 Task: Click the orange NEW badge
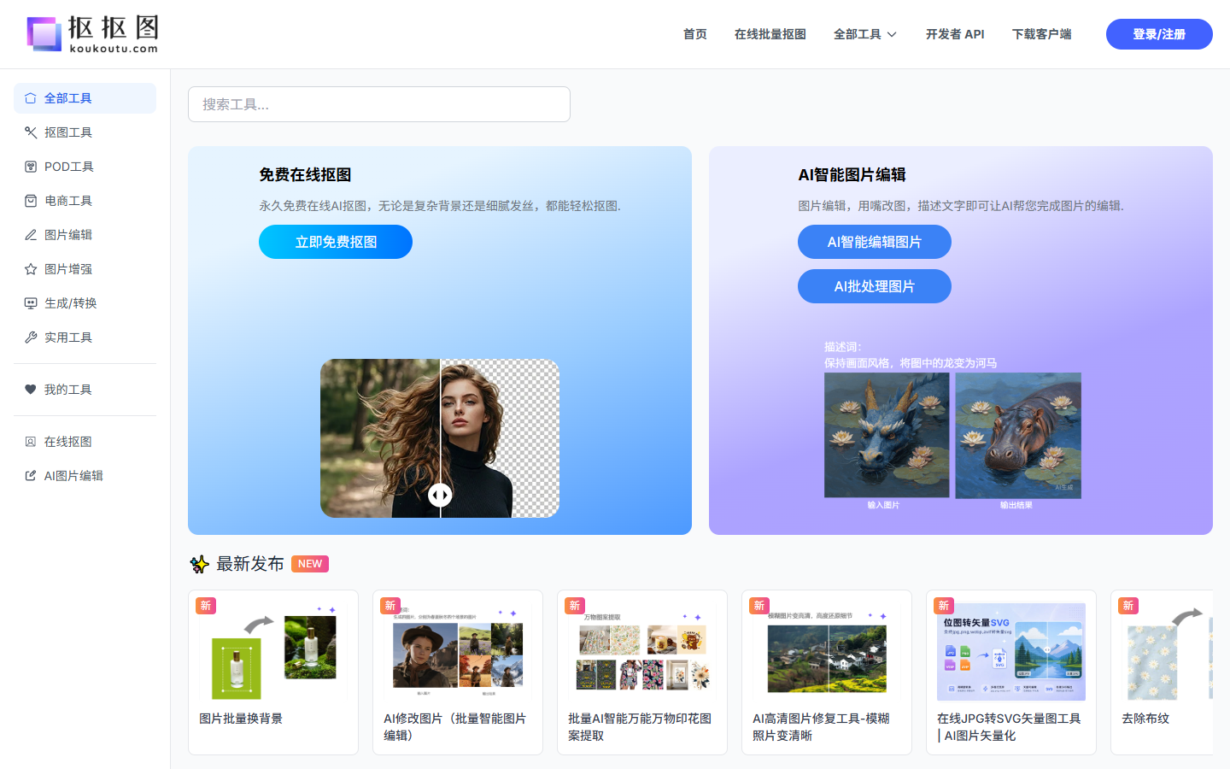pos(310,564)
